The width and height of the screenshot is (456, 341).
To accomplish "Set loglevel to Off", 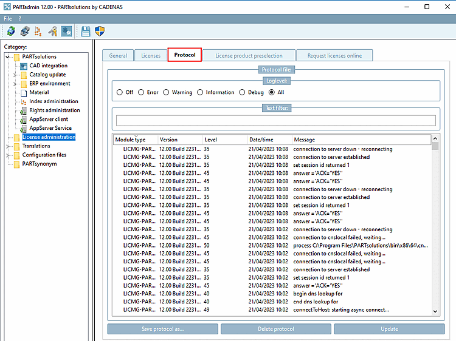I will [120, 92].
